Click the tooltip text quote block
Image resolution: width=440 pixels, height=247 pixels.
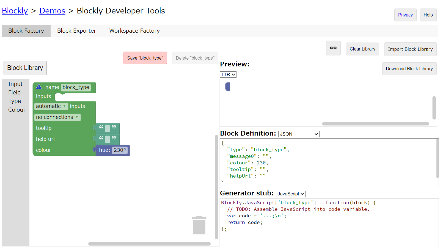pyautogui.click(x=108, y=128)
